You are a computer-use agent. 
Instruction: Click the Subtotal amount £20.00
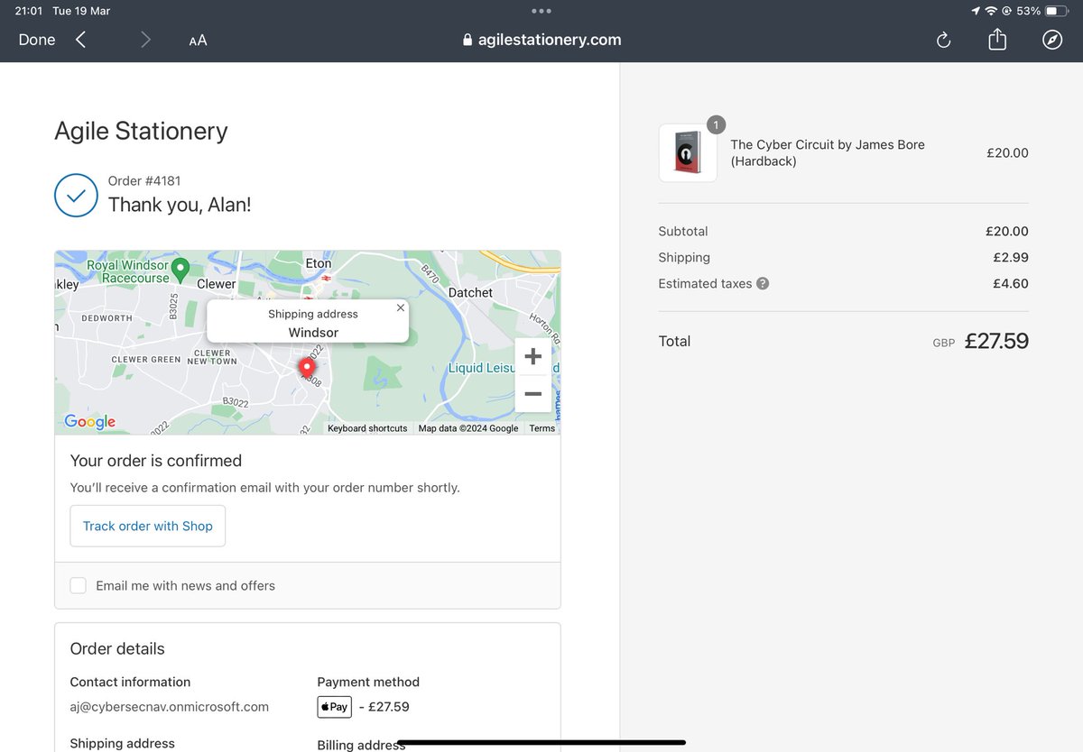tap(1007, 231)
